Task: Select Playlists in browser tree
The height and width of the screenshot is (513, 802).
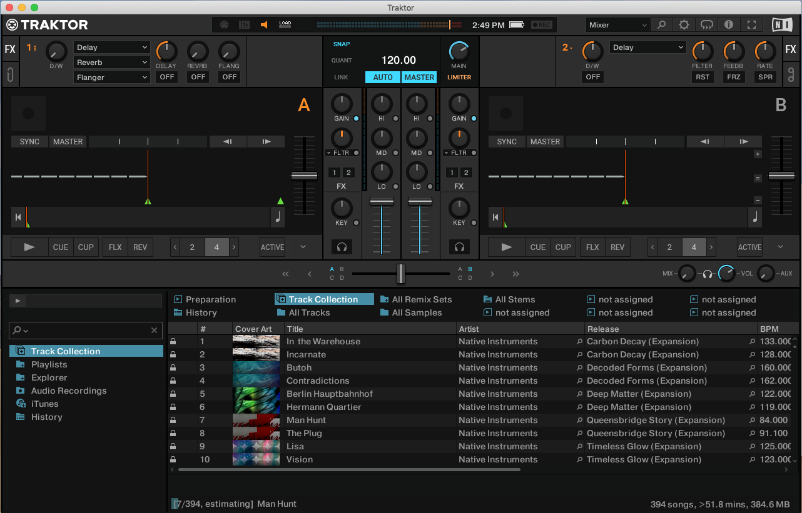Action: [49, 364]
